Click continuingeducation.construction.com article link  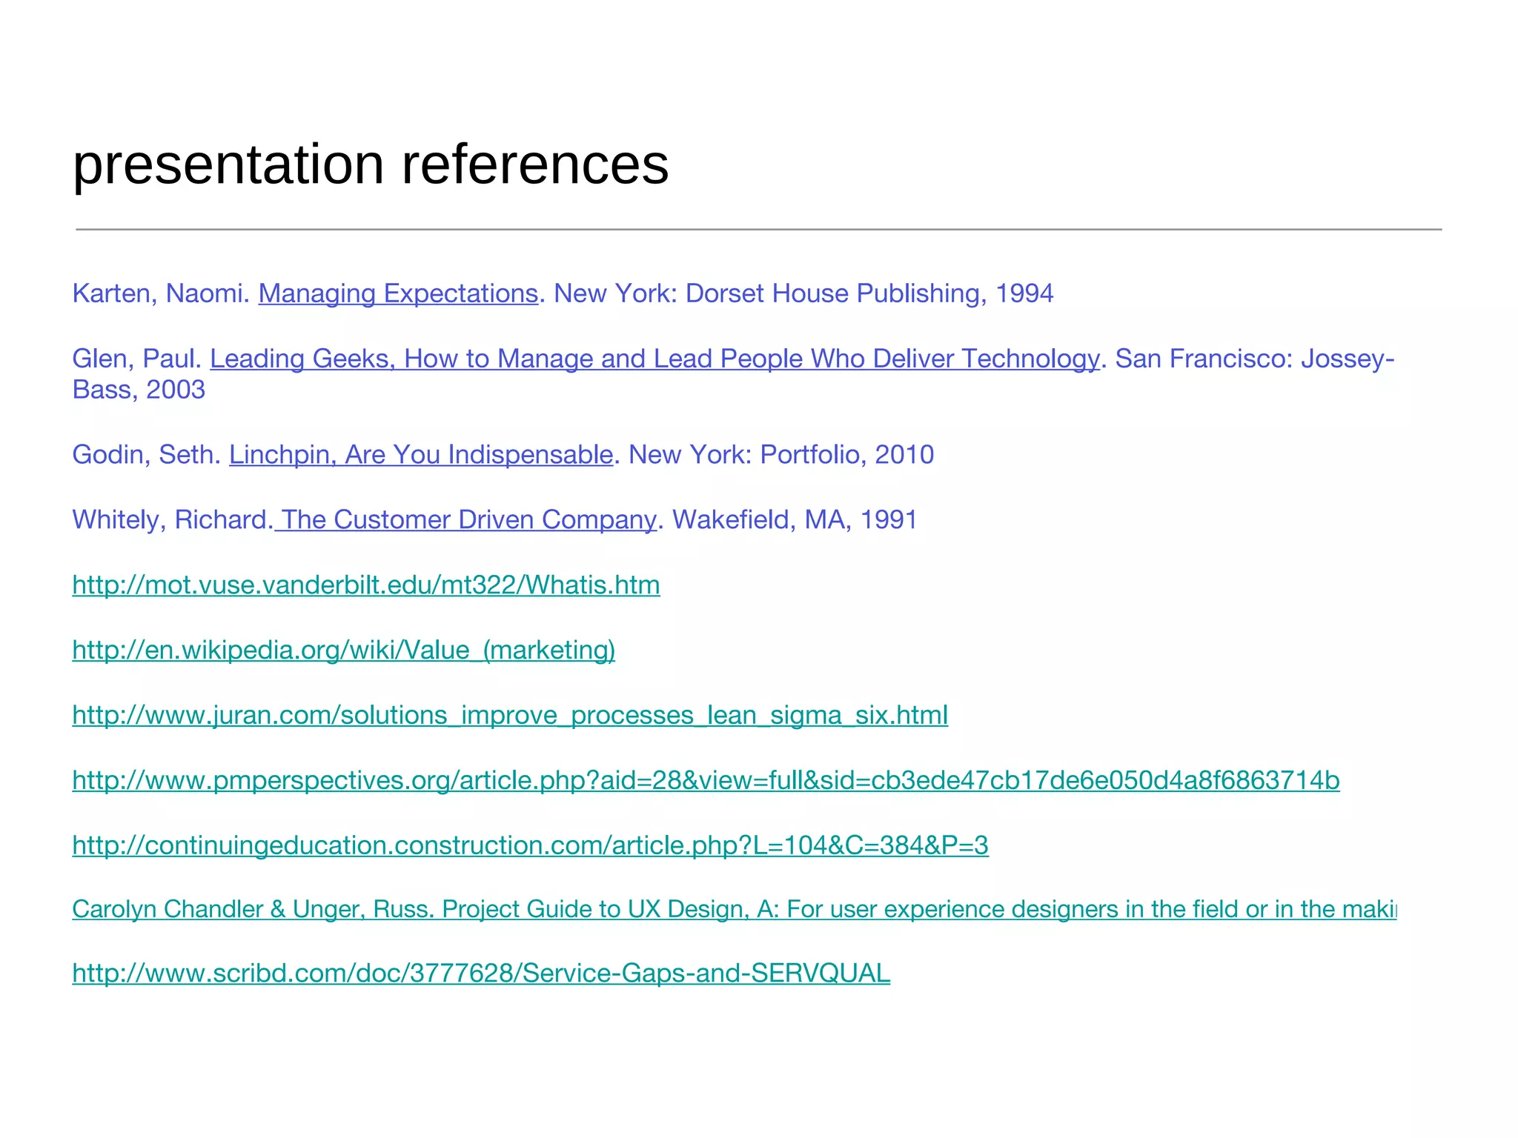530,845
